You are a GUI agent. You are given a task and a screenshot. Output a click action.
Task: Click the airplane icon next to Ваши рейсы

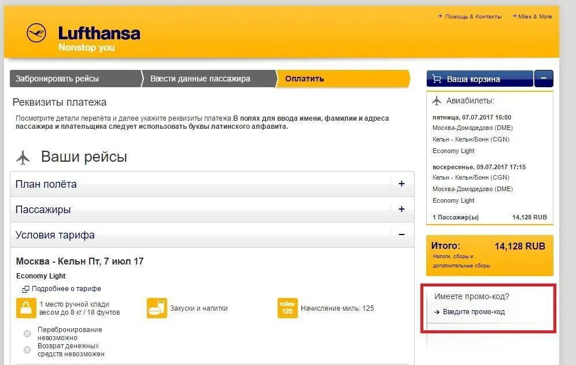click(23, 157)
